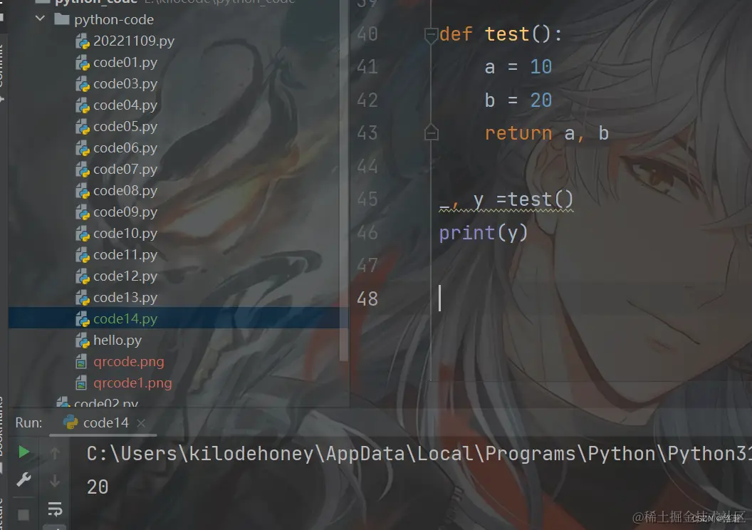Open run settings wrench icon

(23, 479)
